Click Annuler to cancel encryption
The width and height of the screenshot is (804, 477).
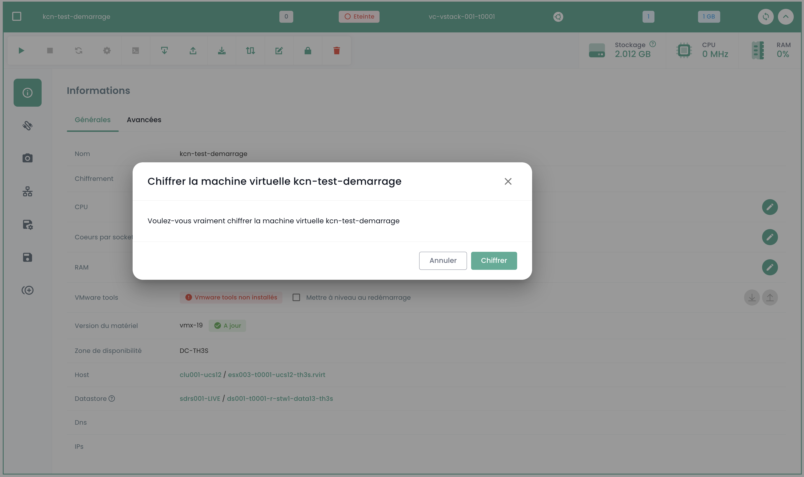(443, 261)
